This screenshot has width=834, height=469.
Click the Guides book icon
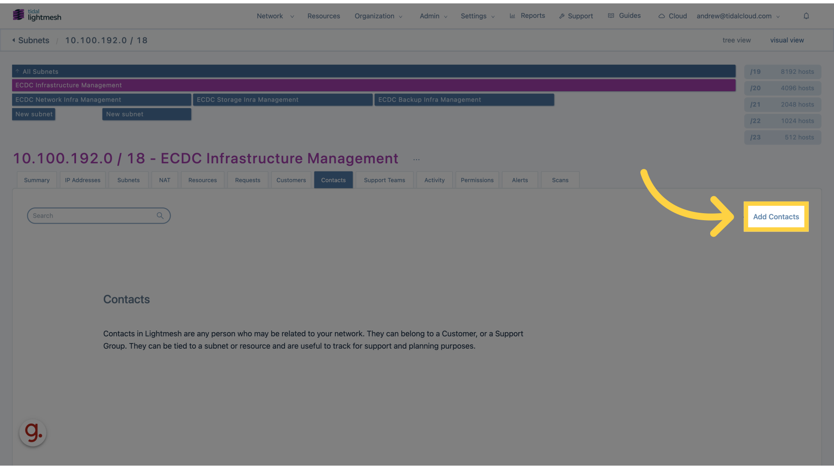[x=611, y=16]
